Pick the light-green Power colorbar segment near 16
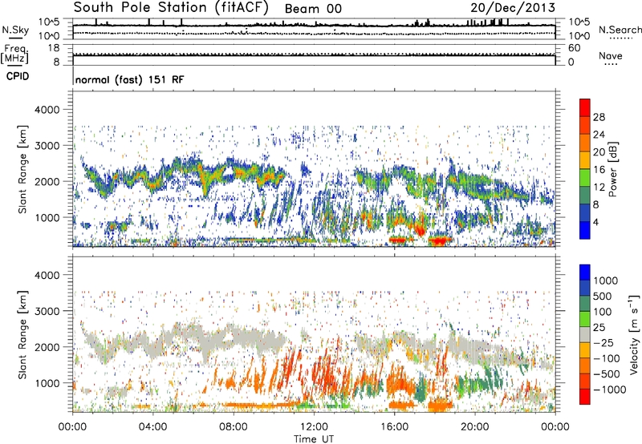The width and height of the screenshot is (642, 444). [585, 177]
